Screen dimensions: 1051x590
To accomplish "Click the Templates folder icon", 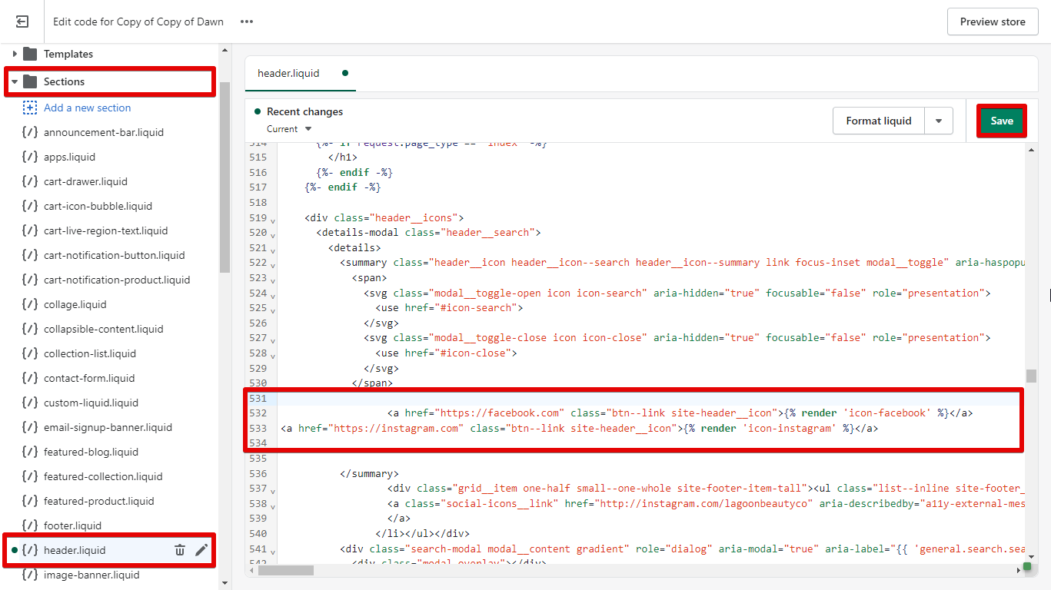I will pos(30,54).
